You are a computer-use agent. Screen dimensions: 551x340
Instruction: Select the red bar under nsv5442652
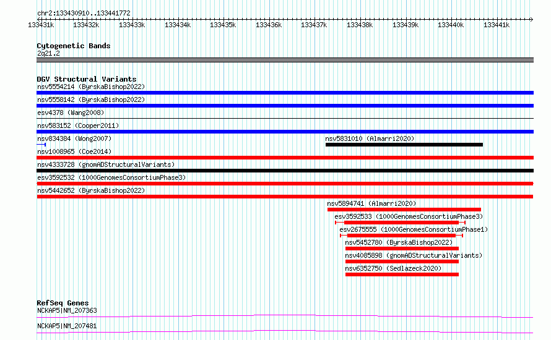[x=285, y=197]
